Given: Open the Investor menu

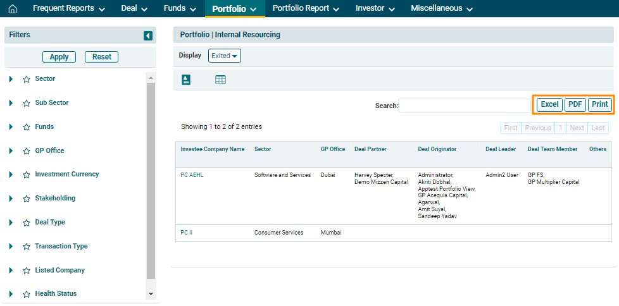Looking at the screenshot, I should [375, 8].
